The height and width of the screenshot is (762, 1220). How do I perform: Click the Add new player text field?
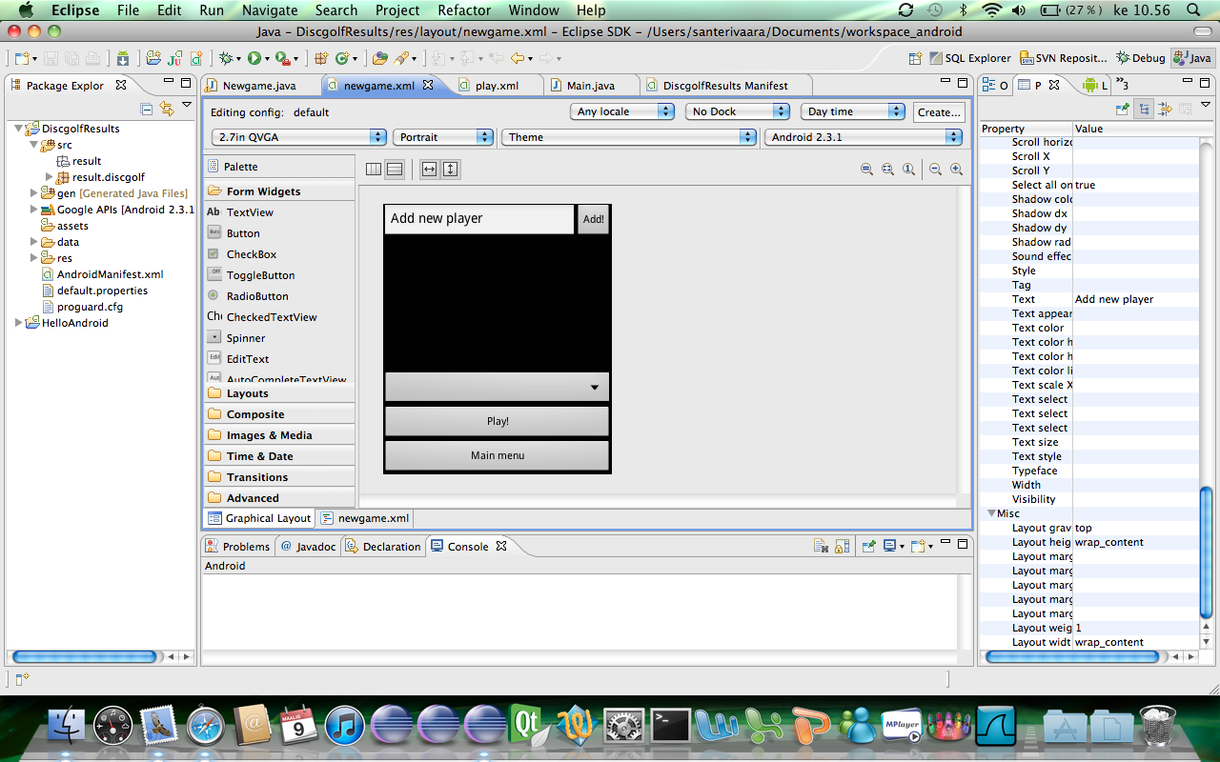[480, 219]
